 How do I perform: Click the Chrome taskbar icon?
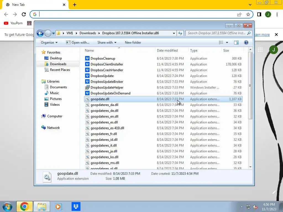(25, 206)
